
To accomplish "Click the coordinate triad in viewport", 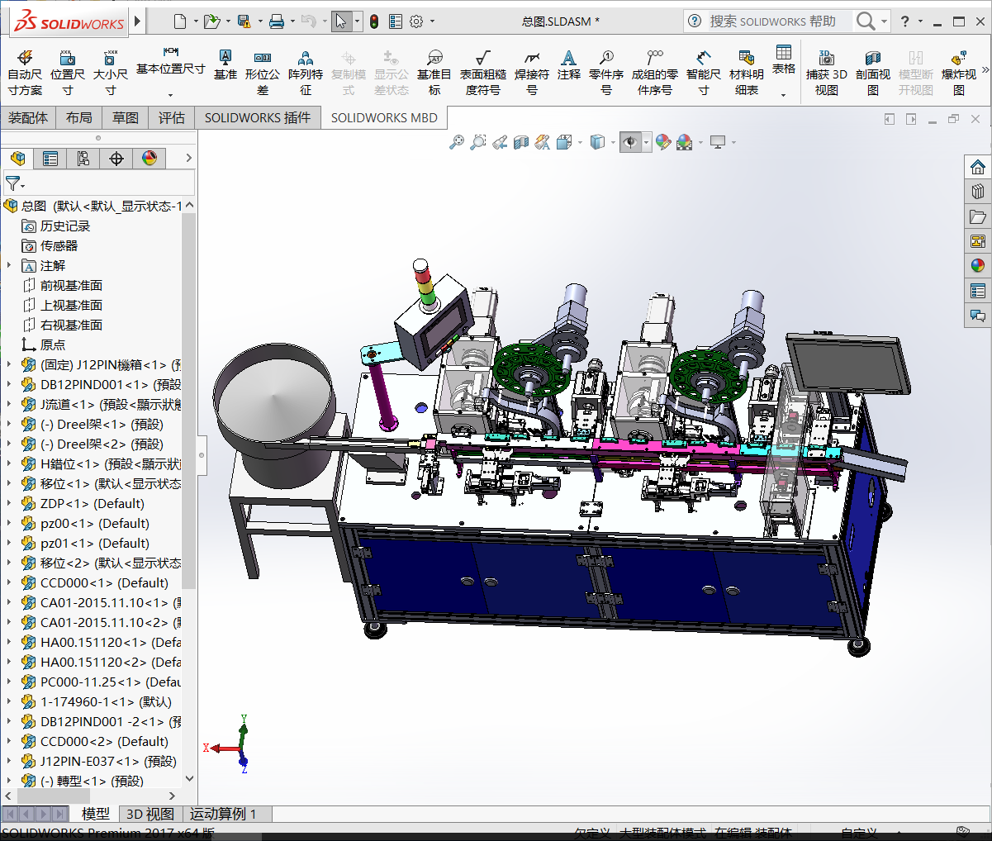I will (226, 744).
